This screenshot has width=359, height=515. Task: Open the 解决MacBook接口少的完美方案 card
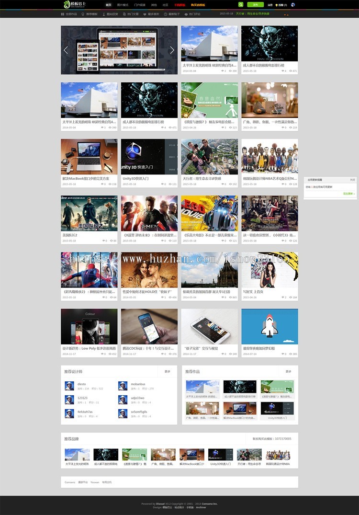tap(89, 163)
